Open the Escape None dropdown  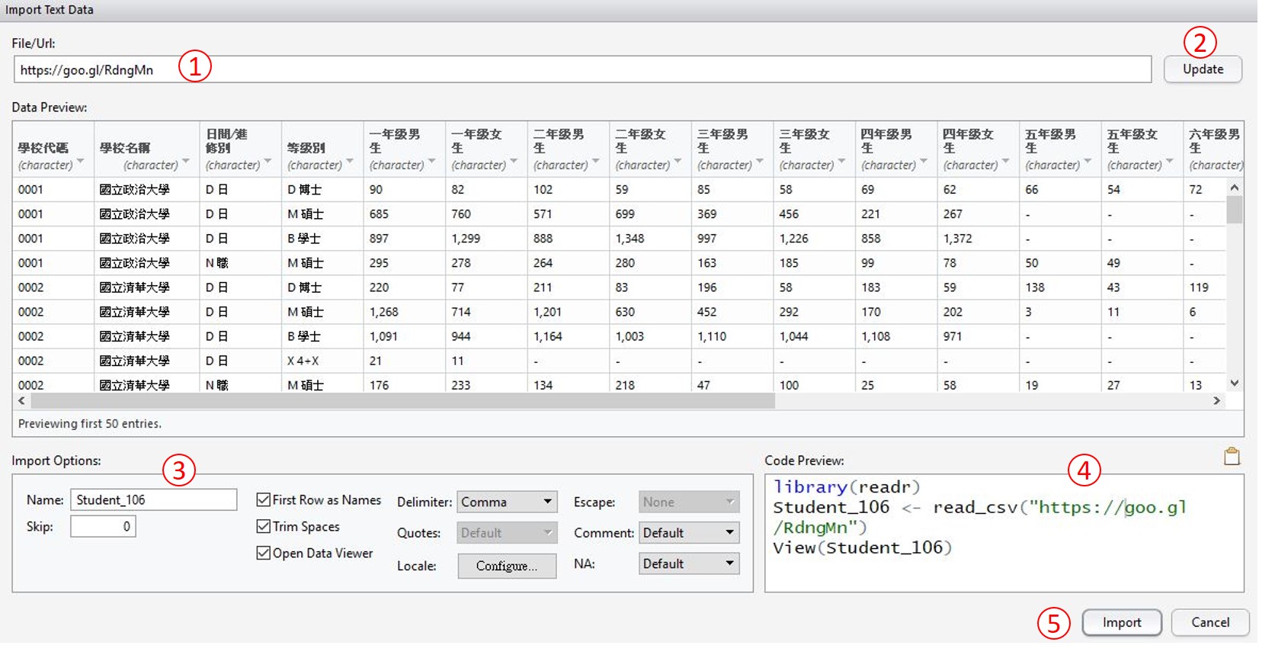[x=689, y=502]
